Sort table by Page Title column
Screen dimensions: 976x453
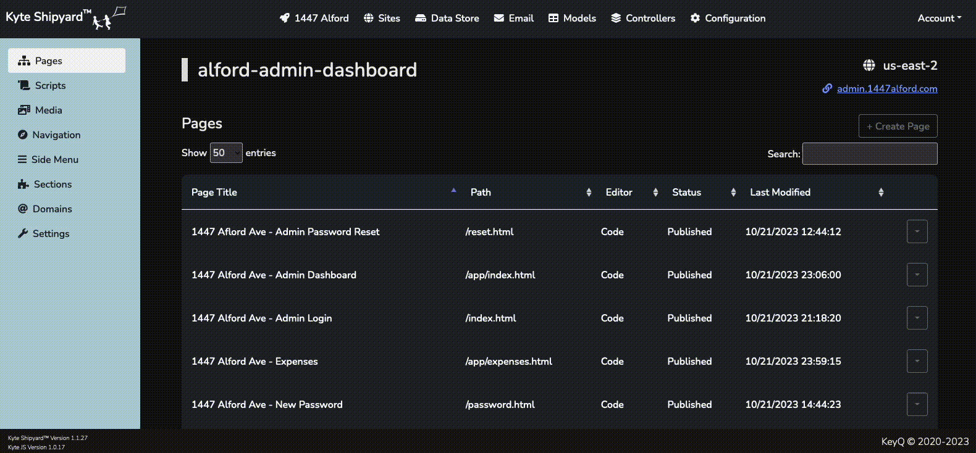pos(214,193)
